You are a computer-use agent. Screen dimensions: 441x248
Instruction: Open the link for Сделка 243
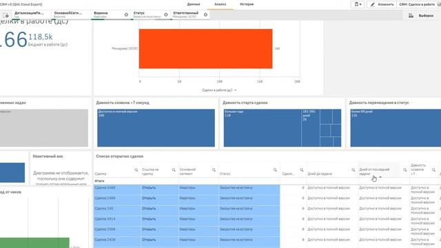[149, 209]
